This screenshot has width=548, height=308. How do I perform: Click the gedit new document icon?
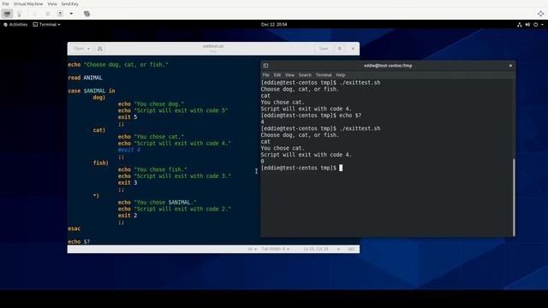point(100,49)
